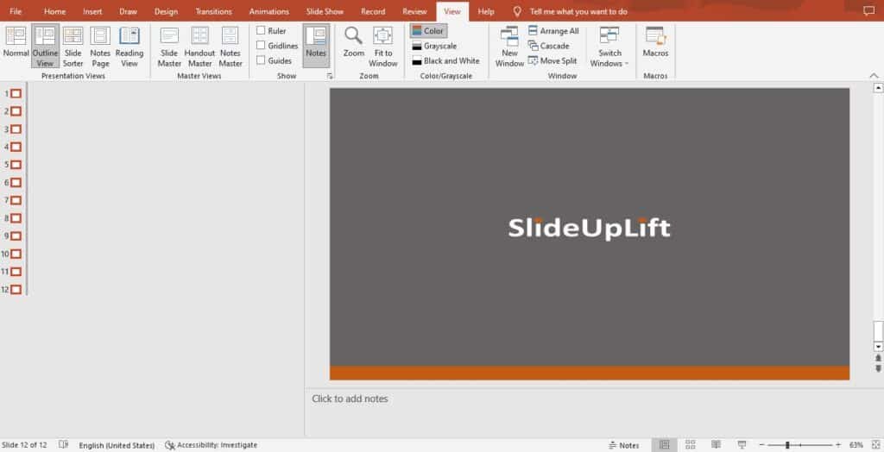
Task: Click Accessibility: Investigate status
Action: tap(212, 445)
